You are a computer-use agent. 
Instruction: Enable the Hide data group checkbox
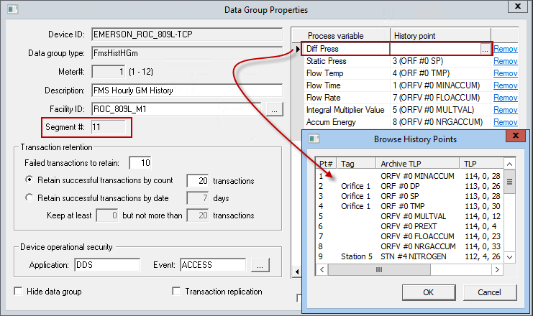(18, 291)
